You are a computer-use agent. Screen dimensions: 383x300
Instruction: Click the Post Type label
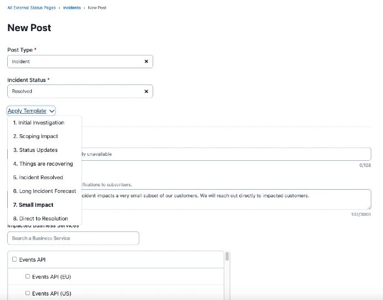pyautogui.click(x=20, y=50)
